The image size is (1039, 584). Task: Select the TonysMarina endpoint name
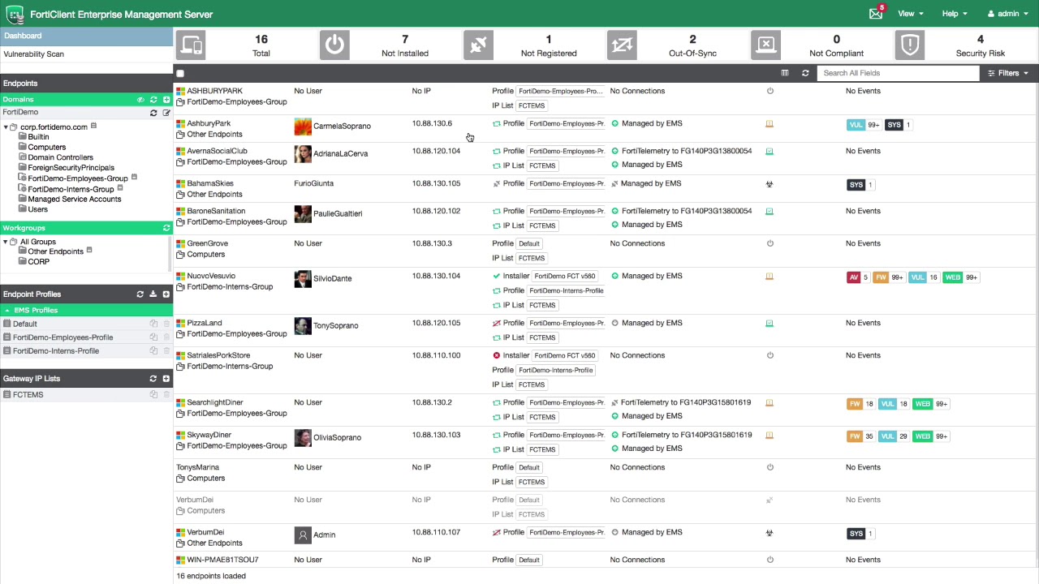[x=197, y=467]
